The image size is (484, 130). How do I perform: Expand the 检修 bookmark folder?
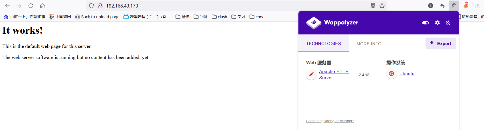click(182, 17)
